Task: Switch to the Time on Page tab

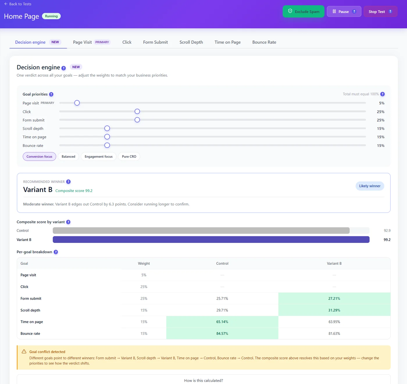Action: coord(228,42)
